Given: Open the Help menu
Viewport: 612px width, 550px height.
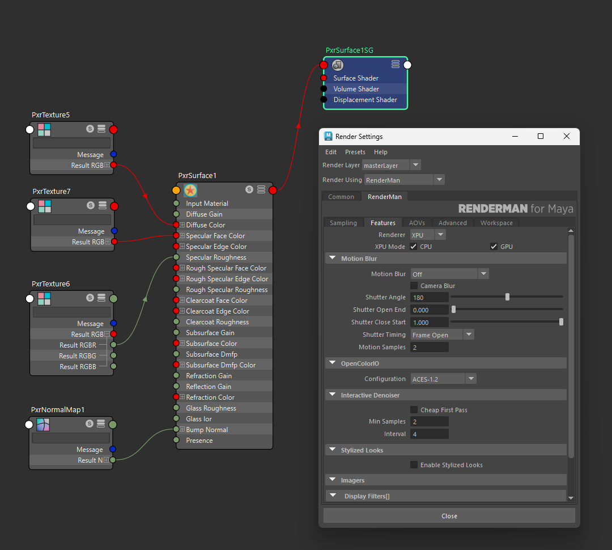Looking at the screenshot, I should coord(381,152).
